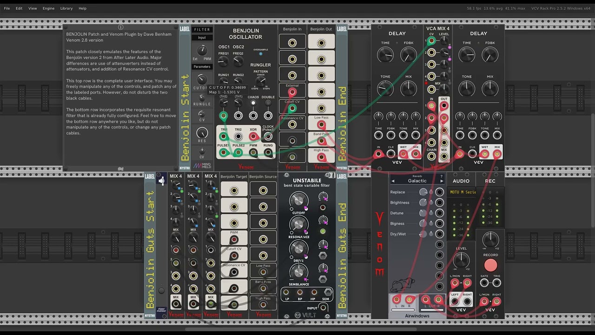Select the previous Airwindows effect arrow
The image size is (595, 335).
coord(393,181)
